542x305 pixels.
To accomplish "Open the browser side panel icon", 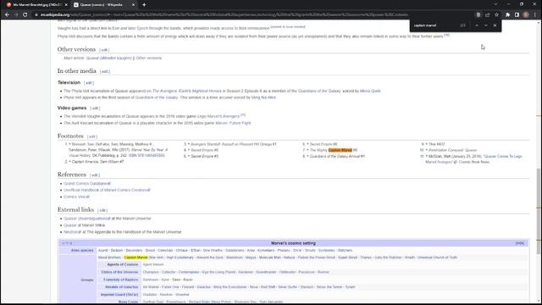I will coord(517,15).
